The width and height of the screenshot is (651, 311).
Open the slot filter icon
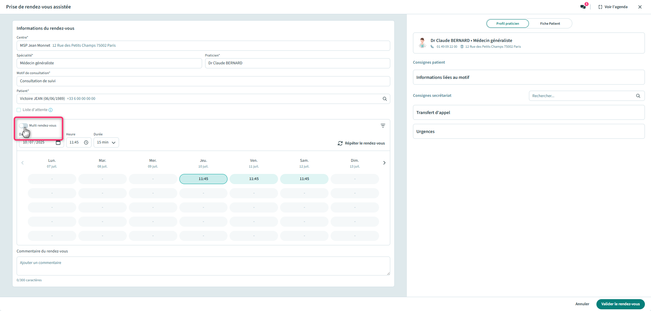point(383,126)
